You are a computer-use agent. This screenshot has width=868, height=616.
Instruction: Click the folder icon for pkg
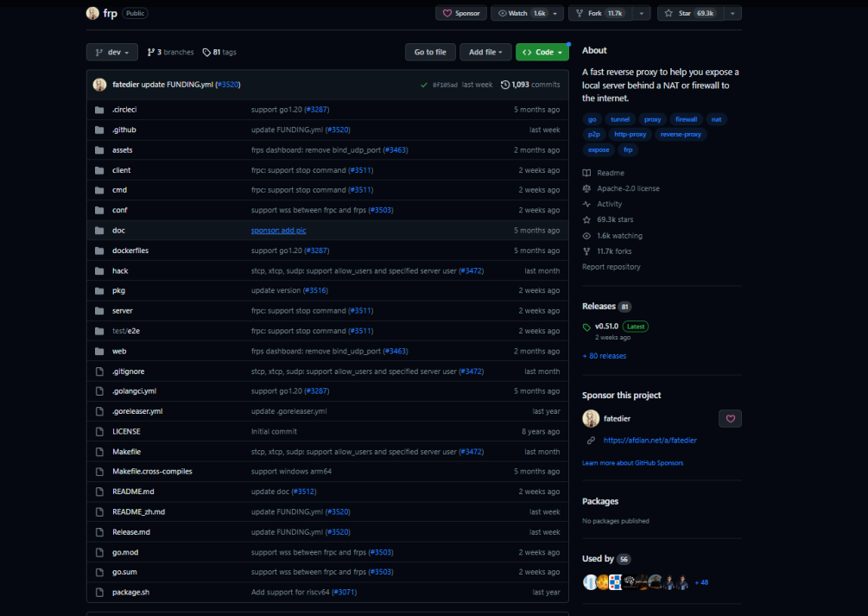(x=99, y=291)
